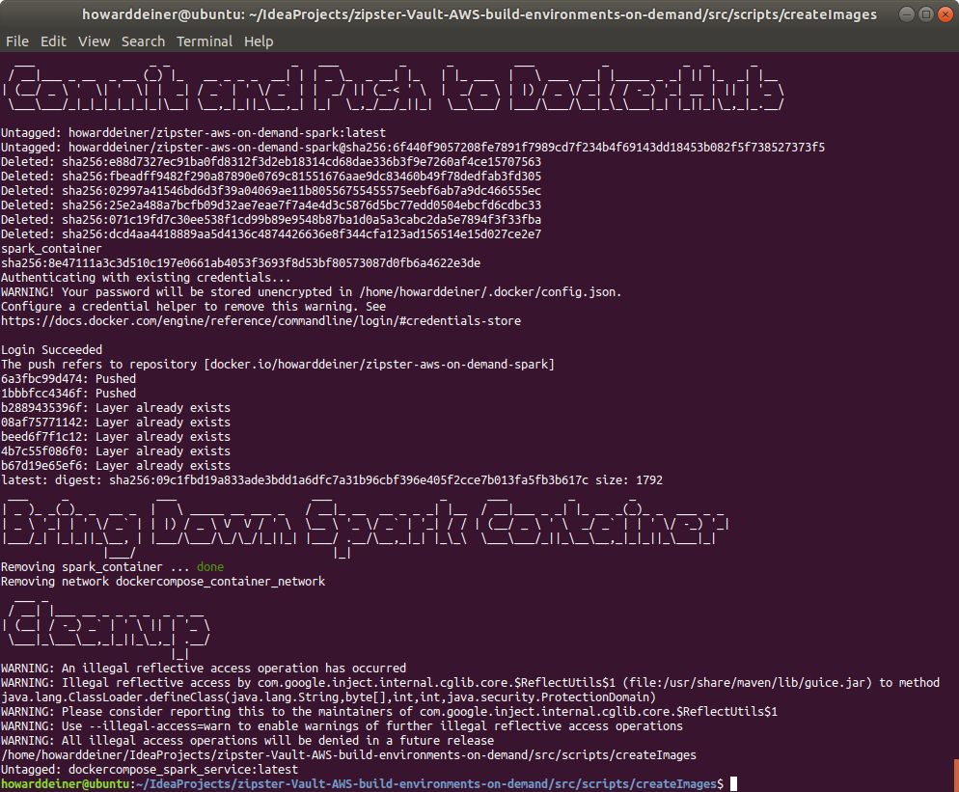959x792 pixels.
Task: Open the Help menu
Action: [x=259, y=41]
